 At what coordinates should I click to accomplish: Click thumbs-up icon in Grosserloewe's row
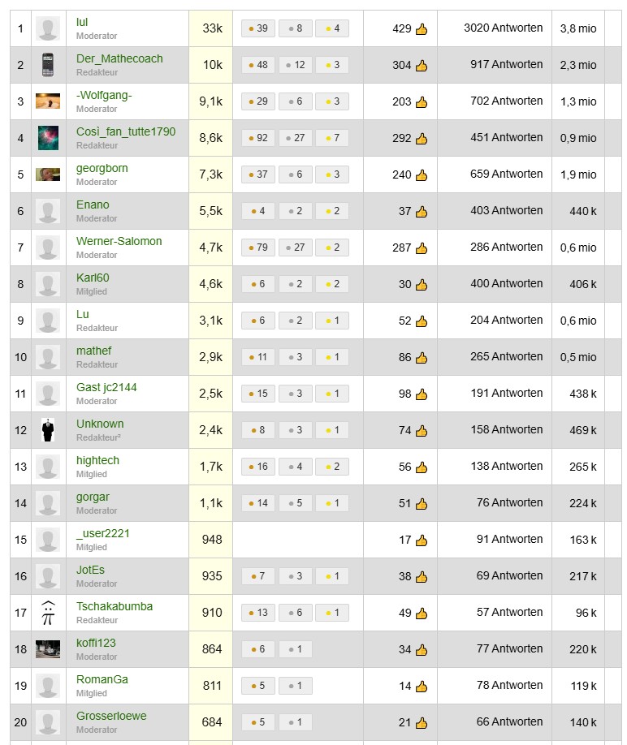click(x=422, y=722)
